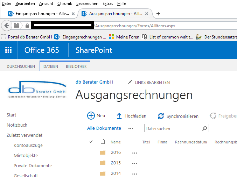Switch to the BIBLIOTHEK ribbon tab
237x177 pixels.
click(x=76, y=66)
